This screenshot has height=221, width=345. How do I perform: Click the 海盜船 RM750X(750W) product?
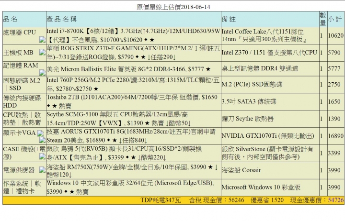(132, 171)
